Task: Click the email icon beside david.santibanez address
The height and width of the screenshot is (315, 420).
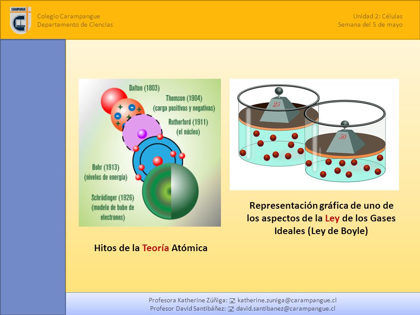Action: click(x=231, y=309)
